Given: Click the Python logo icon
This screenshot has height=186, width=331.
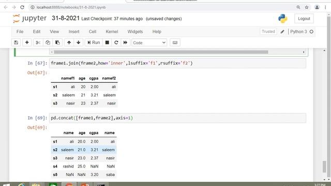Looking at the screenshot, I should pyautogui.click(x=283, y=19).
